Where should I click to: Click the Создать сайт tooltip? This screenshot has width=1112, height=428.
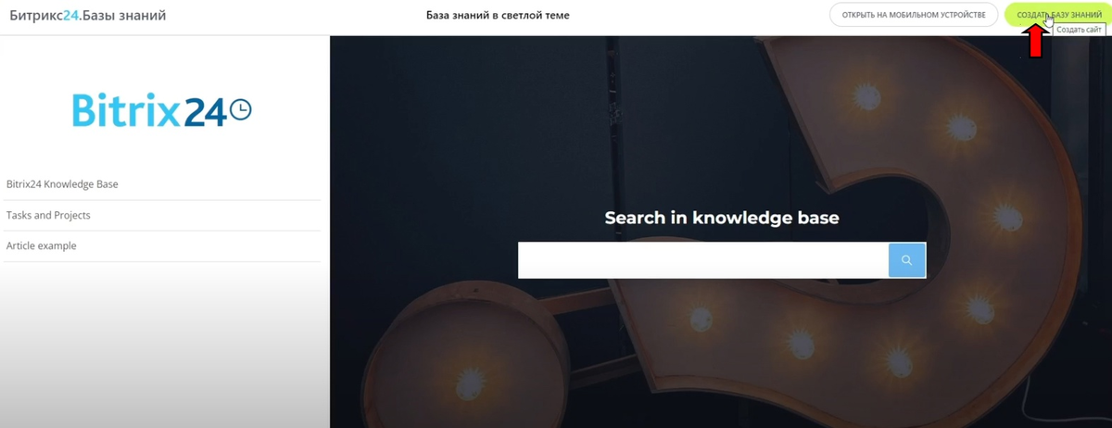1079,30
